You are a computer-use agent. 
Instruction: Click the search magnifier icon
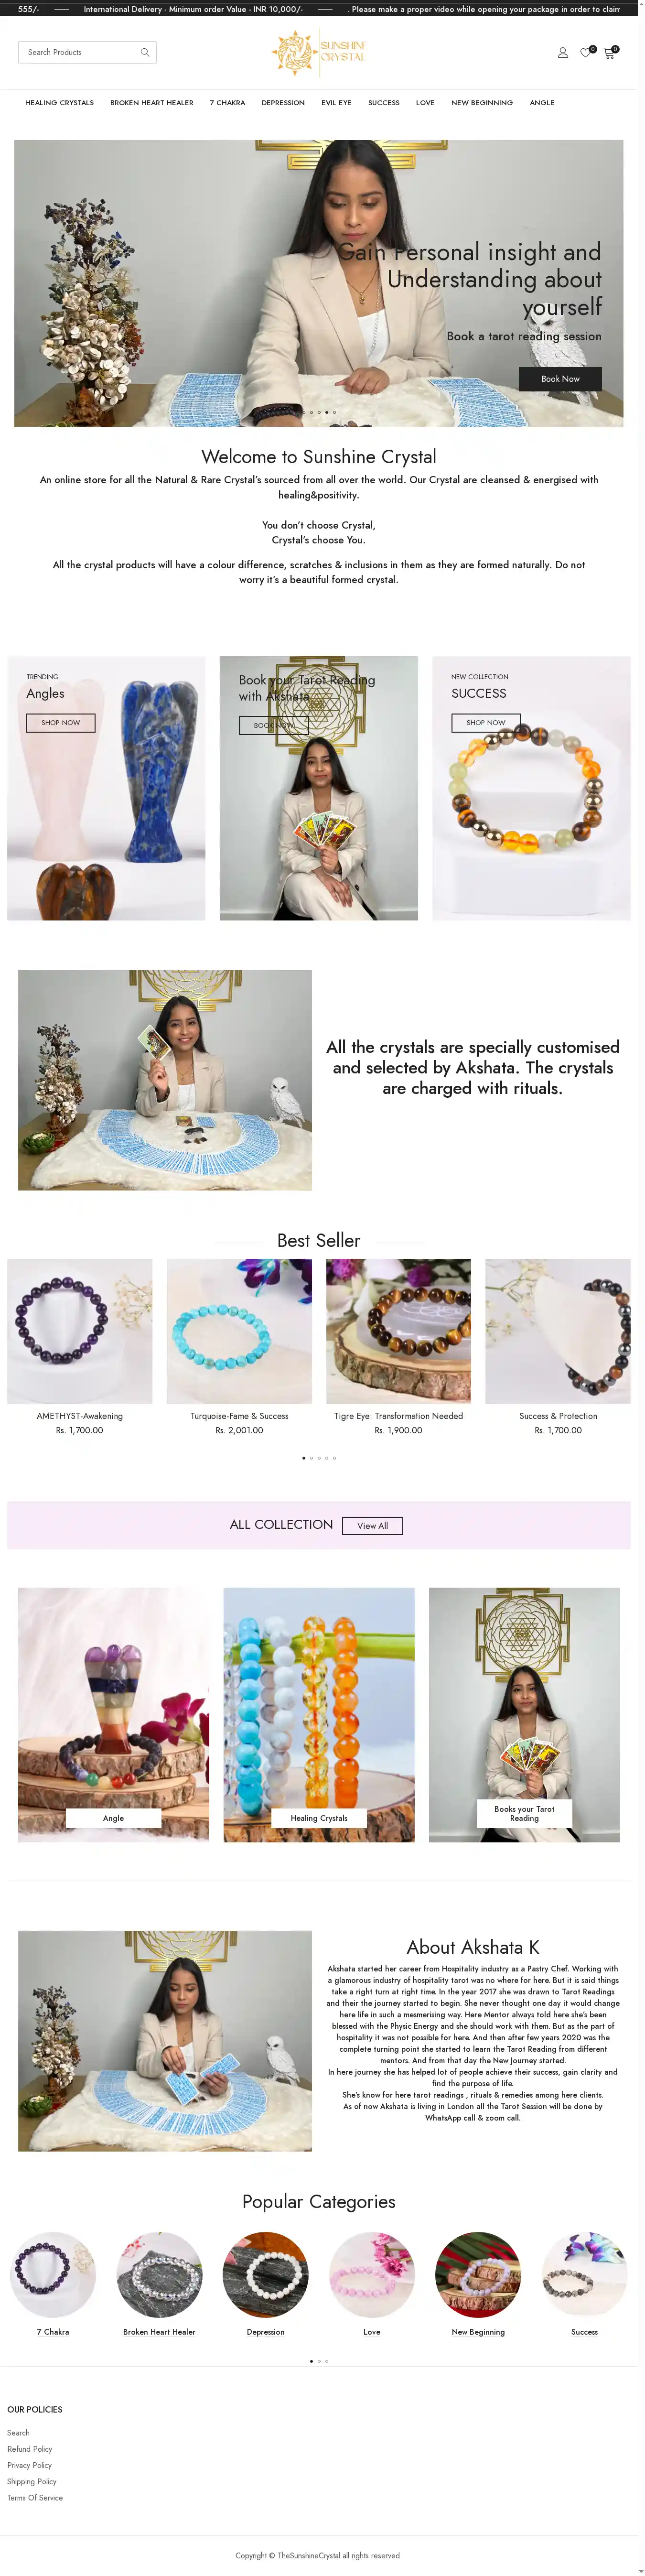tap(145, 52)
